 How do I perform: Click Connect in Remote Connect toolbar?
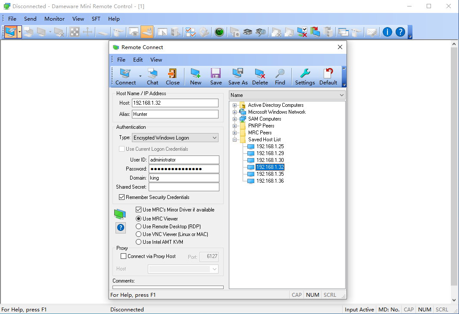(125, 77)
